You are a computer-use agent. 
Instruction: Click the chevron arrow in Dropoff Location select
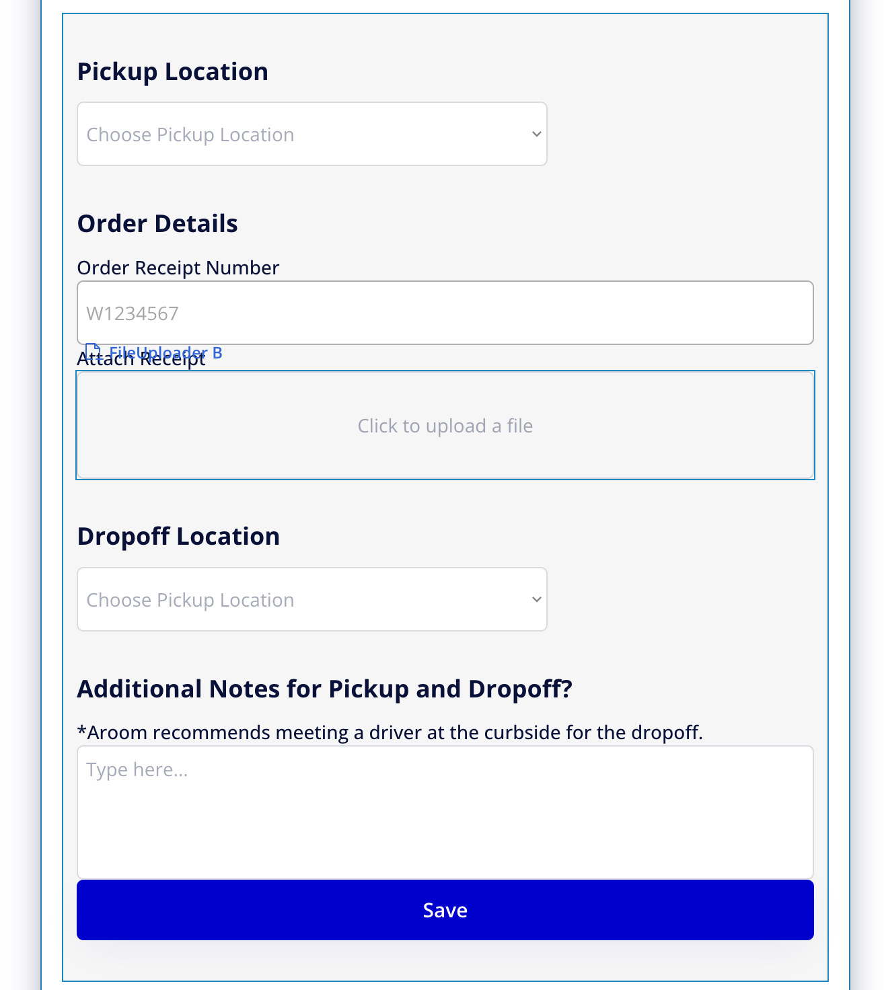click(x=536, y=599)
